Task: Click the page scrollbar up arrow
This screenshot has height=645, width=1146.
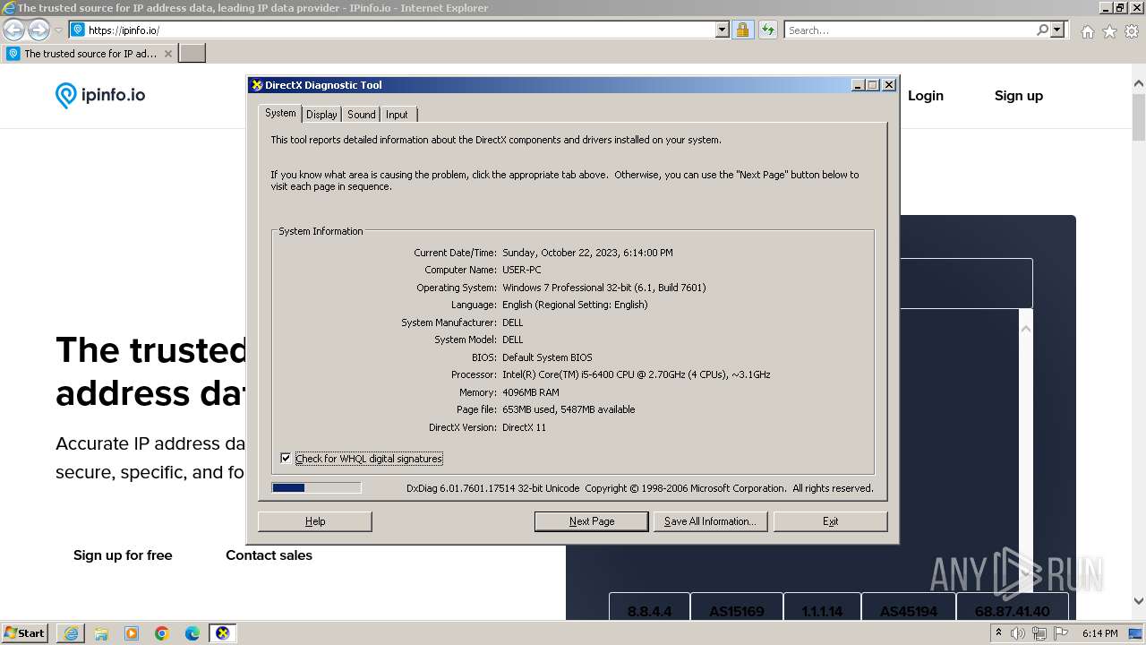Action: (1139, 84)
